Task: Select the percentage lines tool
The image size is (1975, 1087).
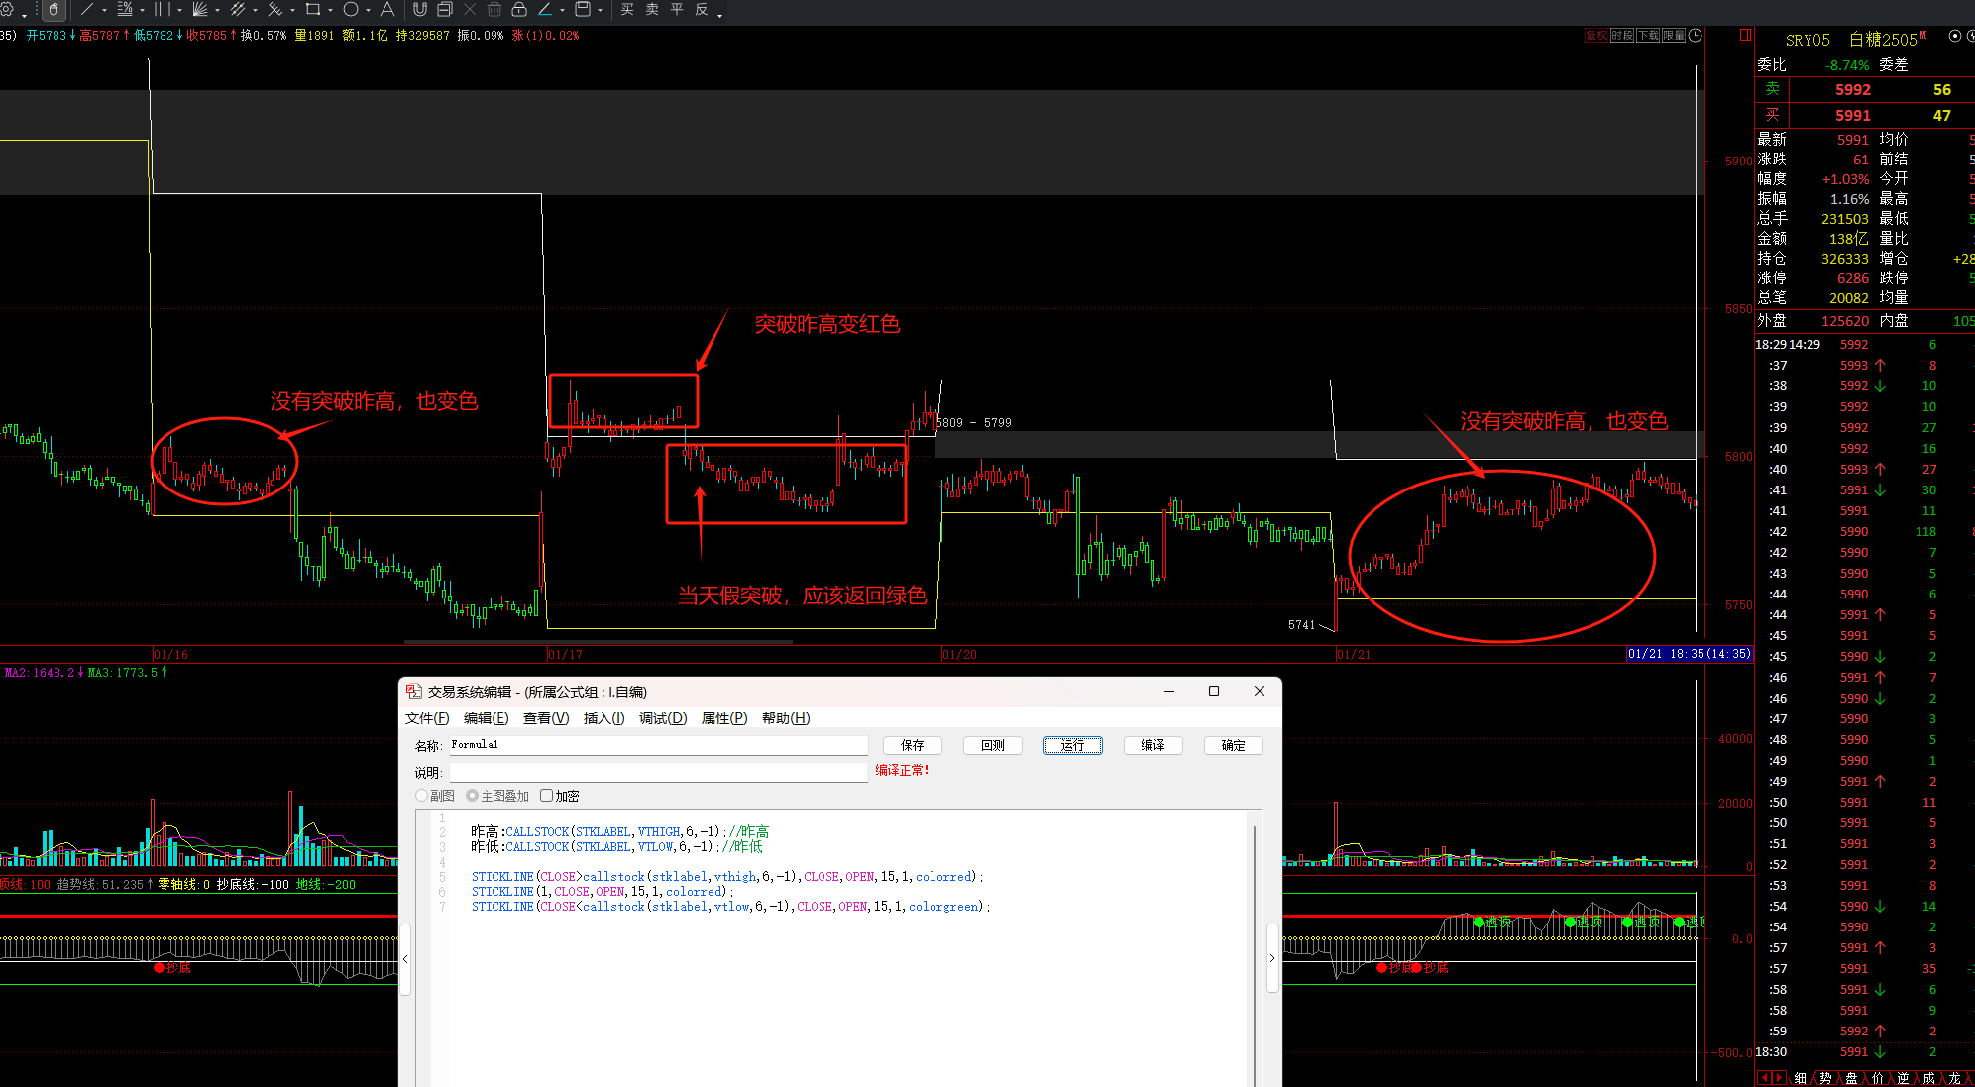Action: tap(125, 9)
